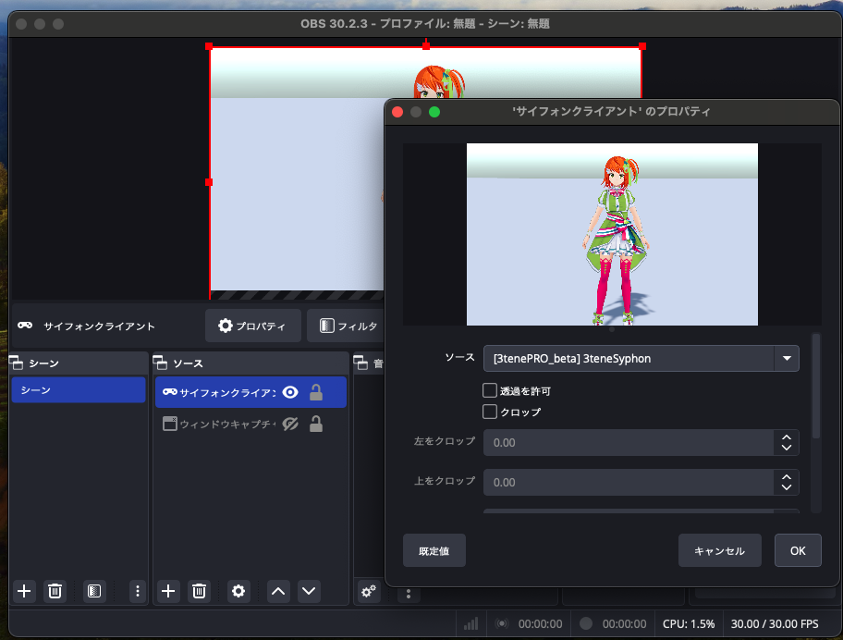Click top-left red resize handle in preview
The height and width of the screenshot is (640, 843).
tap(209, 47)
